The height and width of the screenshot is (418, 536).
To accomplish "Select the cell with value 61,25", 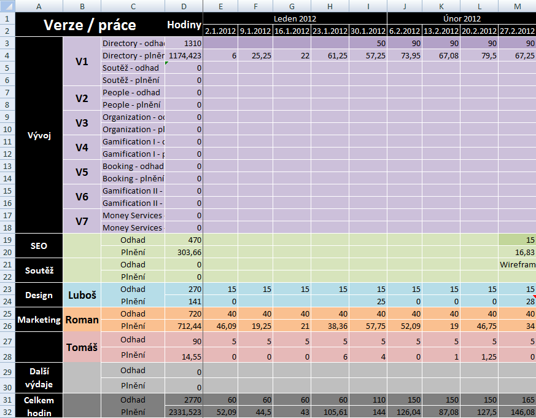I will (x=330, y=55).
